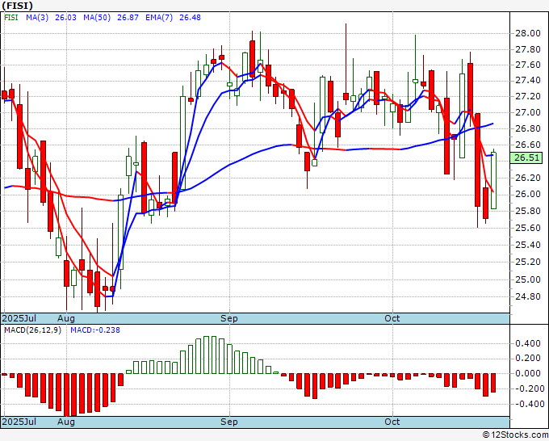Click Sep on the MACD time axis
The height and width of the screenshot is (441, 549).
[229, 422]
